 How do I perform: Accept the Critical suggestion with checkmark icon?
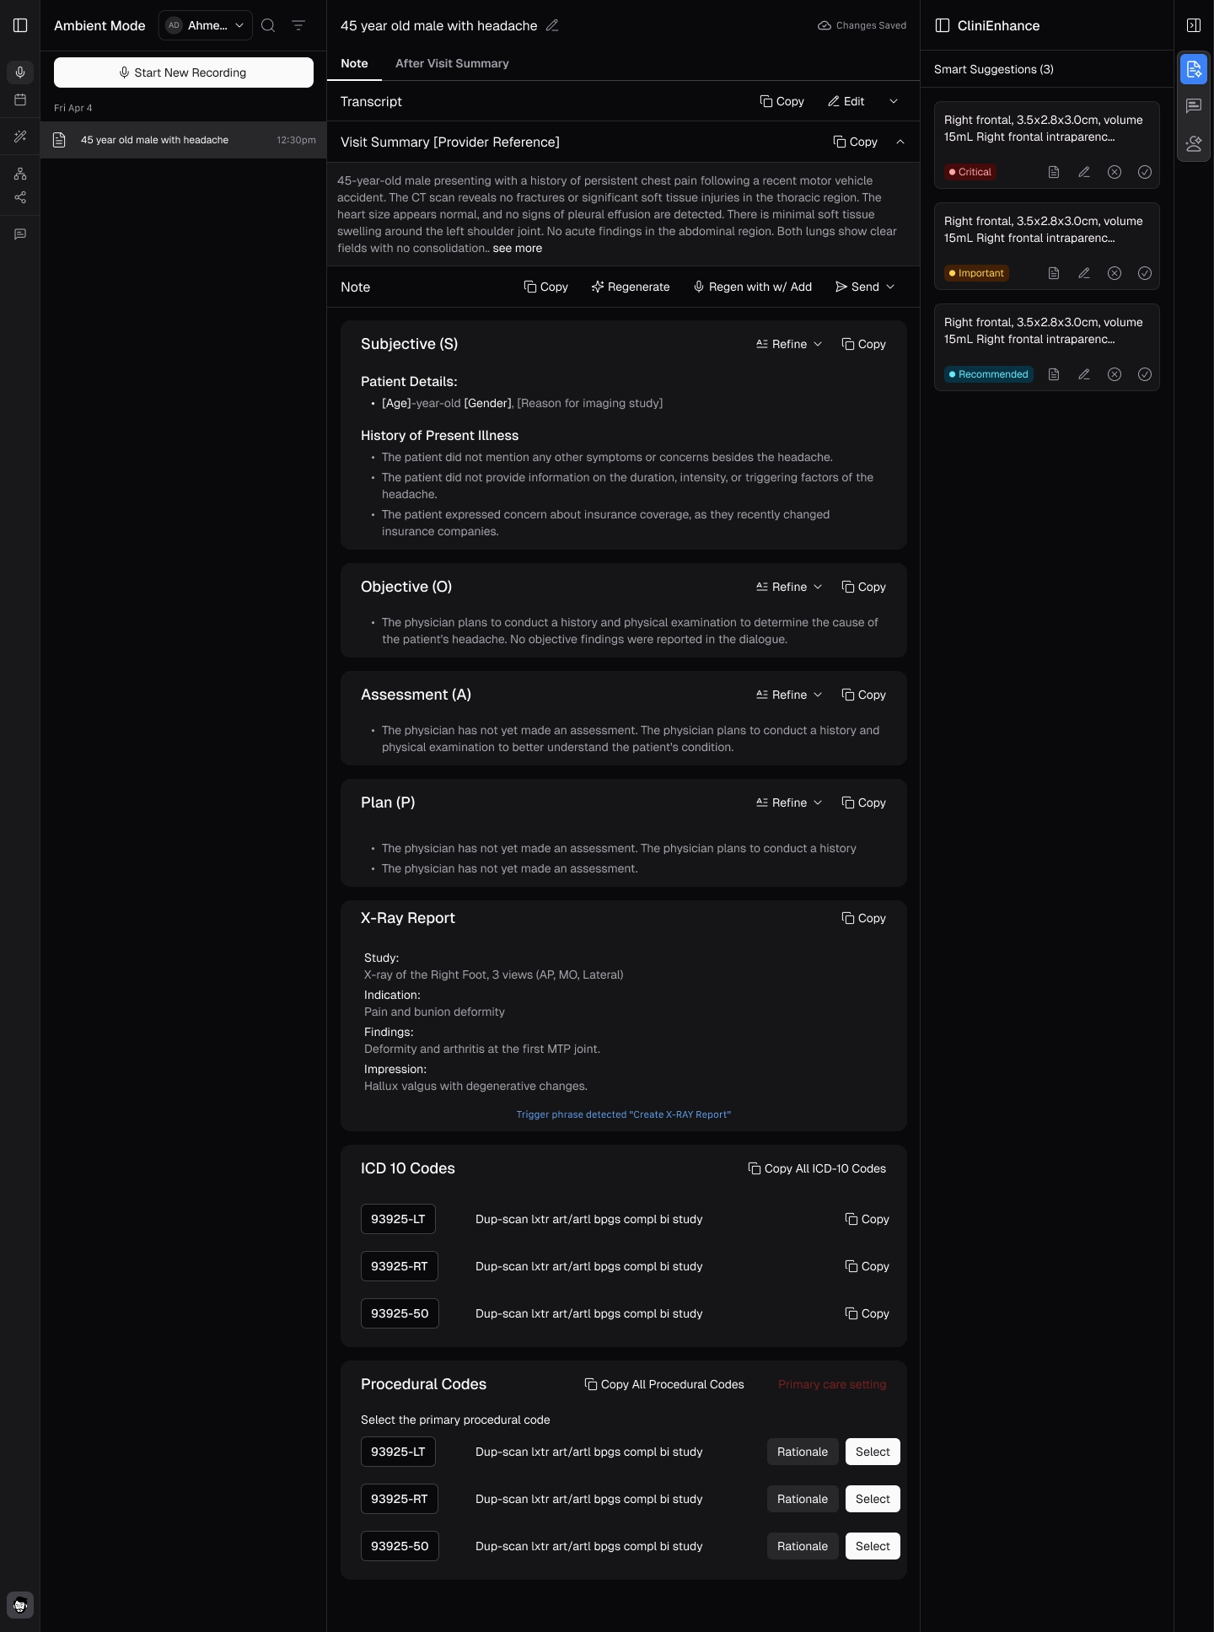[x=1145, y=172]
